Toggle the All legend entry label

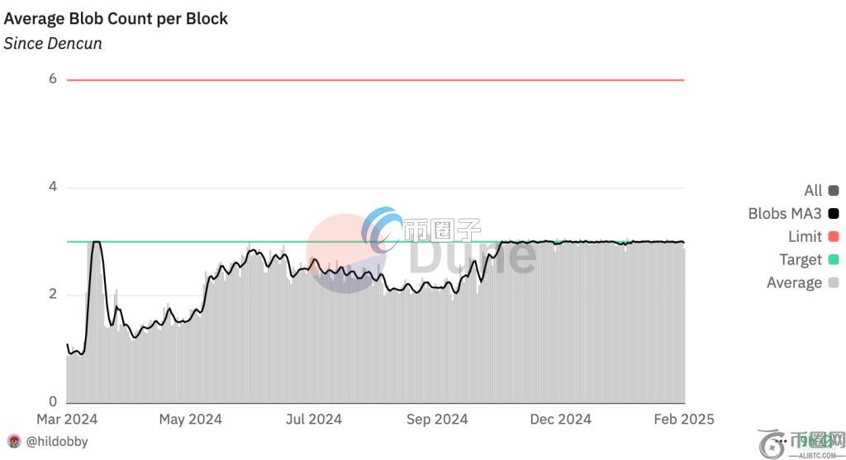[x=813, y=191]
